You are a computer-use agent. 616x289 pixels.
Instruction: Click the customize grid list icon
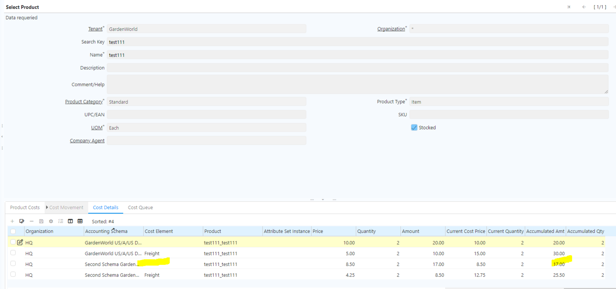pyautogui.click(x=60, y=221)
